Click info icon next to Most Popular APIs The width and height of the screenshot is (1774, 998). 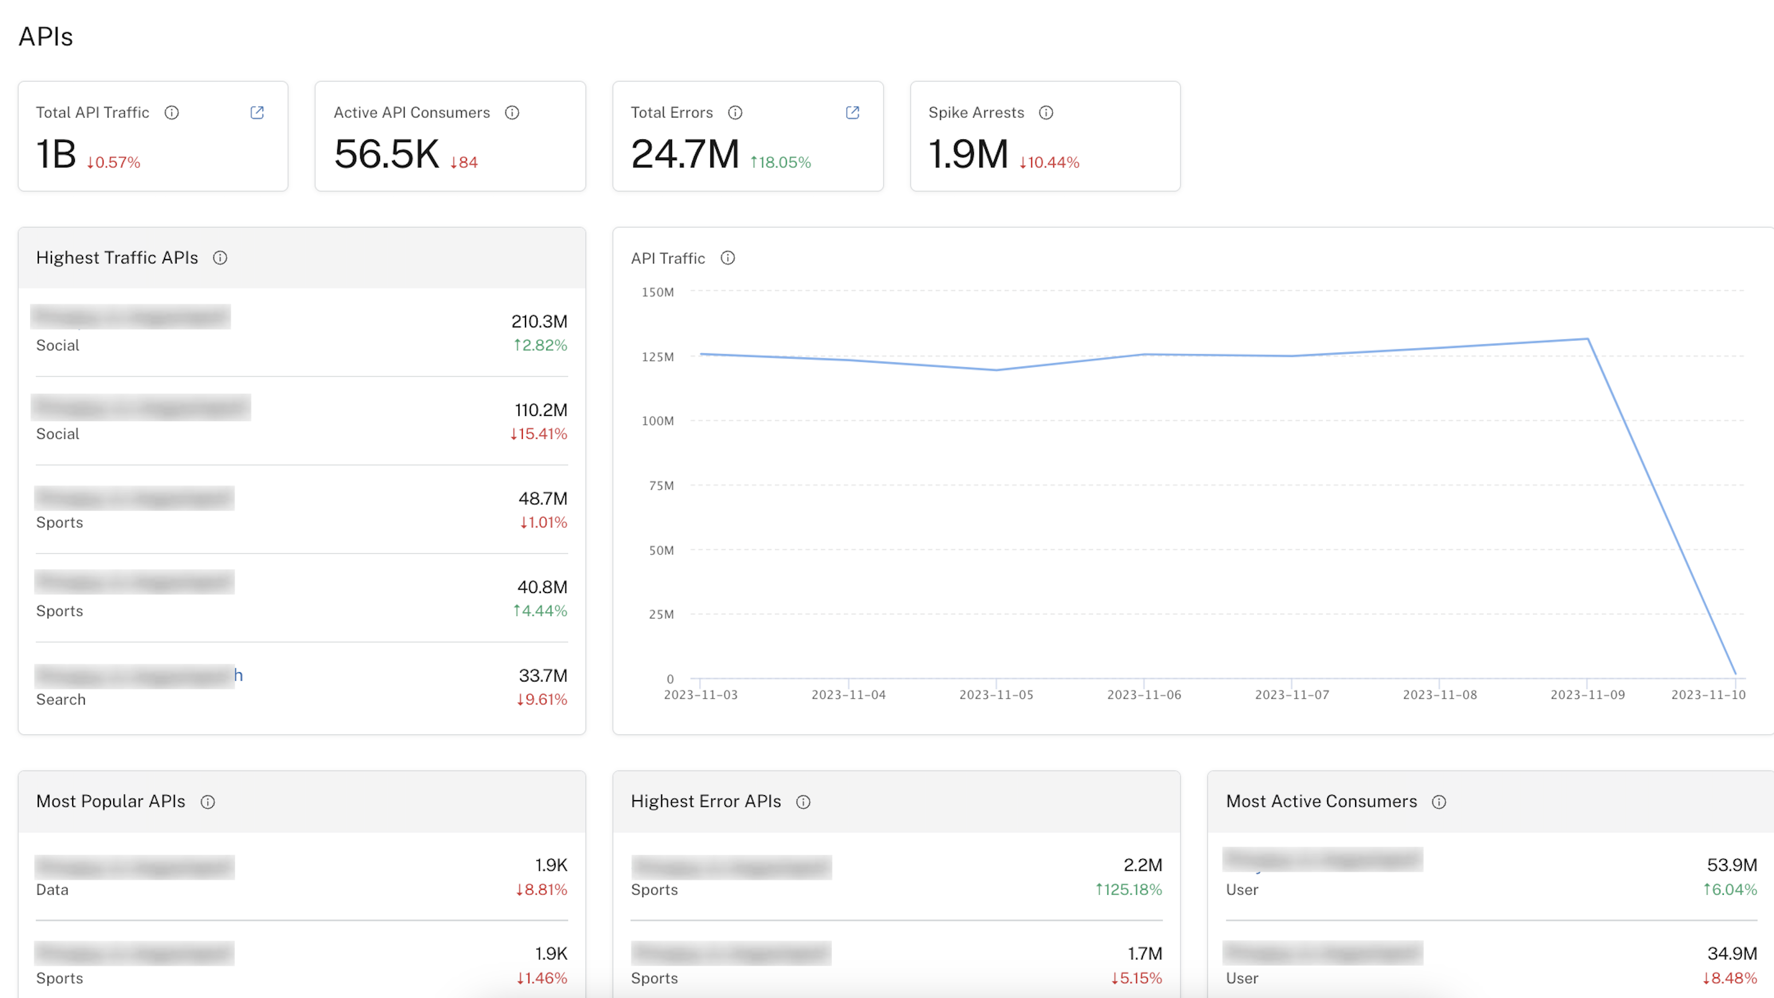click(207, 802)
